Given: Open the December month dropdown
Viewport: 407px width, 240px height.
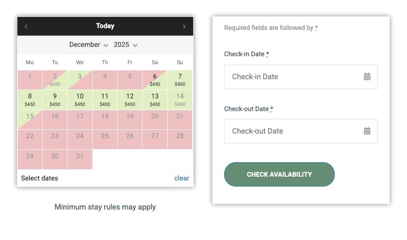Looking at the screenshot, I should pos(89,45).
